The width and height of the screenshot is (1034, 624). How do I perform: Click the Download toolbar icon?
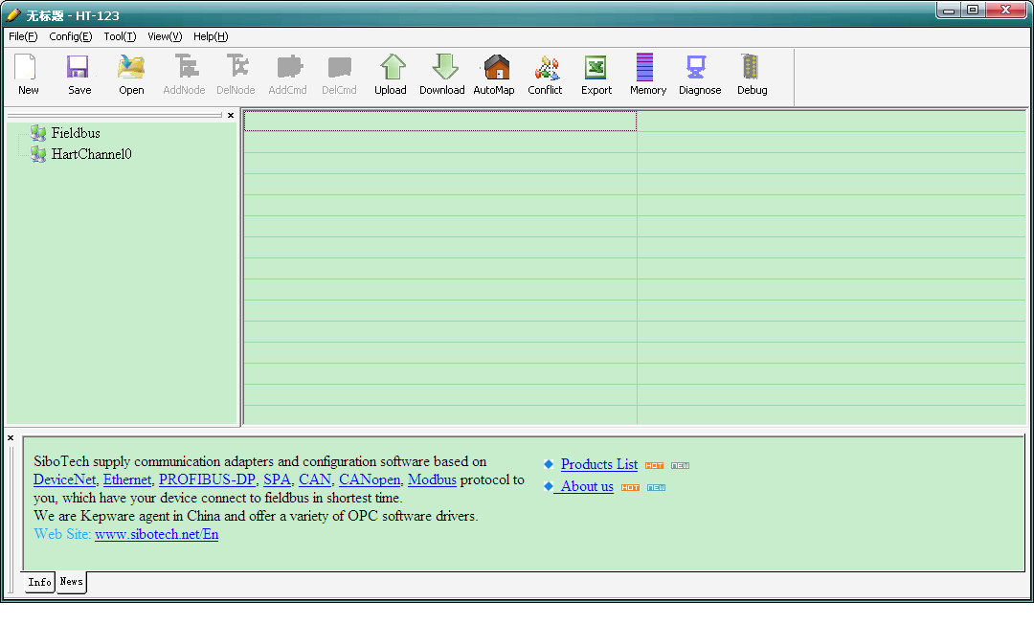[442, 68]
